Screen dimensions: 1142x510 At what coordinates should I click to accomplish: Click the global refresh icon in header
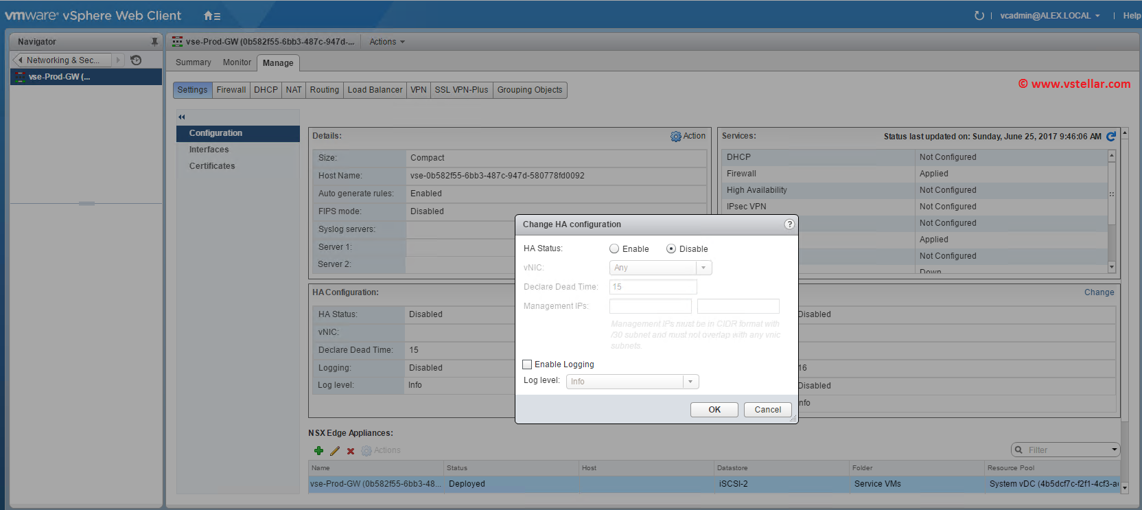[979, 16]
